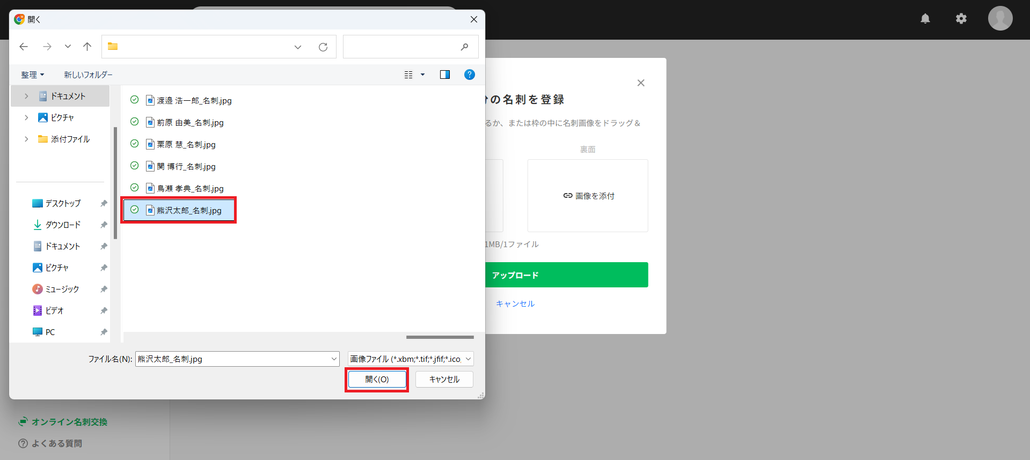Image resolution: width=1030 pixels, height=460 pixels.
Task: Open よくある質問 in the page sidebar
Action: (x=50, y=443)
